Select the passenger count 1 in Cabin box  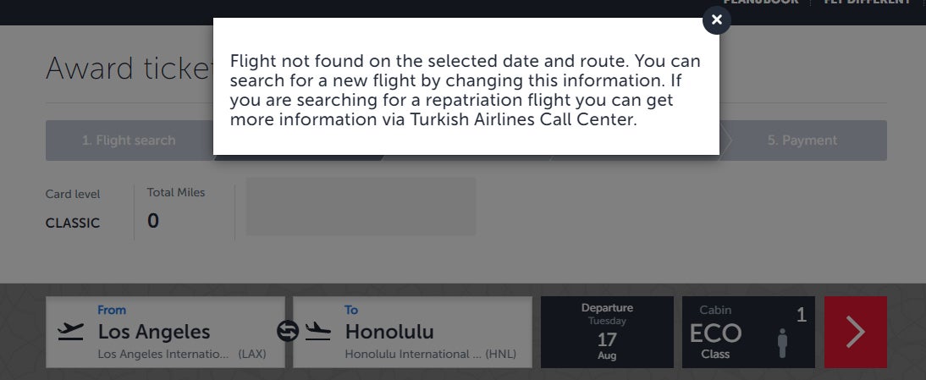pyautogui.click(x=802, y=315)
